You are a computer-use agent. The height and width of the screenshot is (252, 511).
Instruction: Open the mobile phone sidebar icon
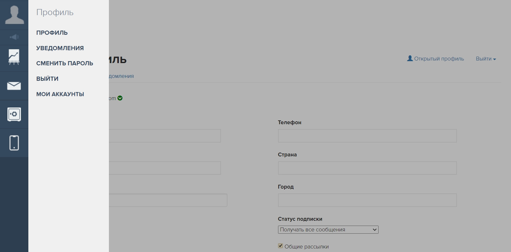tap(14, 143)
